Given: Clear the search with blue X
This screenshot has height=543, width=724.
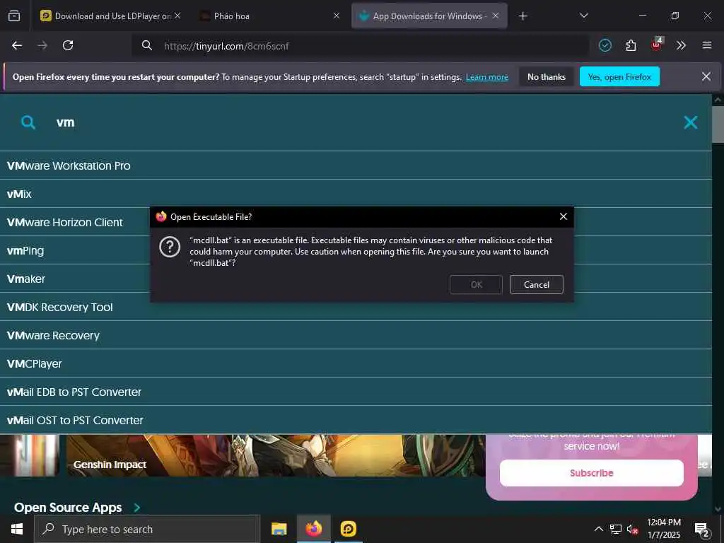Looking at the screenshot, I should [x=690, y=122].
